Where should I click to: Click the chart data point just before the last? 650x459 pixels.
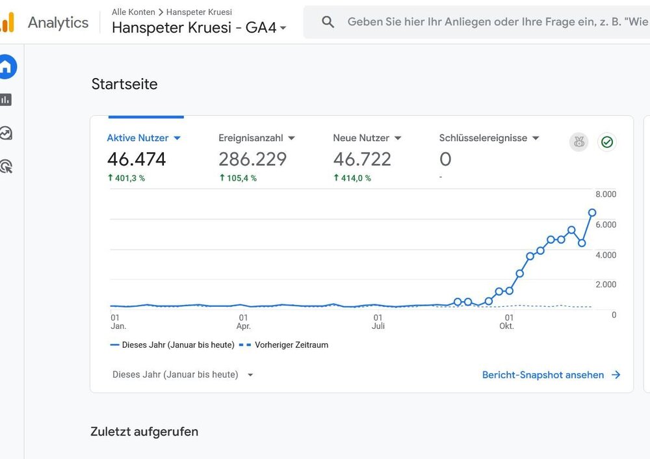point(582,243)
